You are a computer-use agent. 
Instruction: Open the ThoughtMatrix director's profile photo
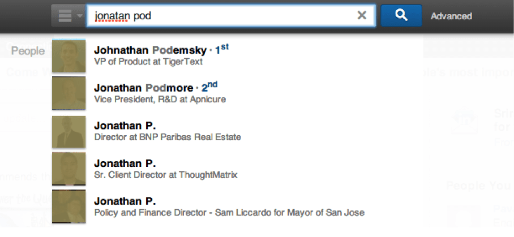[69, 169]
